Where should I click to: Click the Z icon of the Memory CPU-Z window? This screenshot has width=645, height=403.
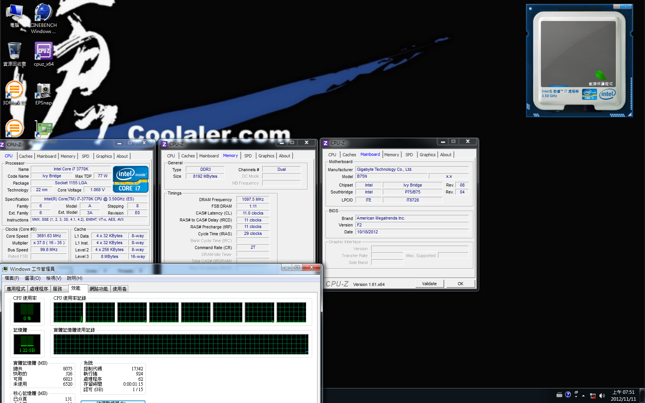coord(164,144)
